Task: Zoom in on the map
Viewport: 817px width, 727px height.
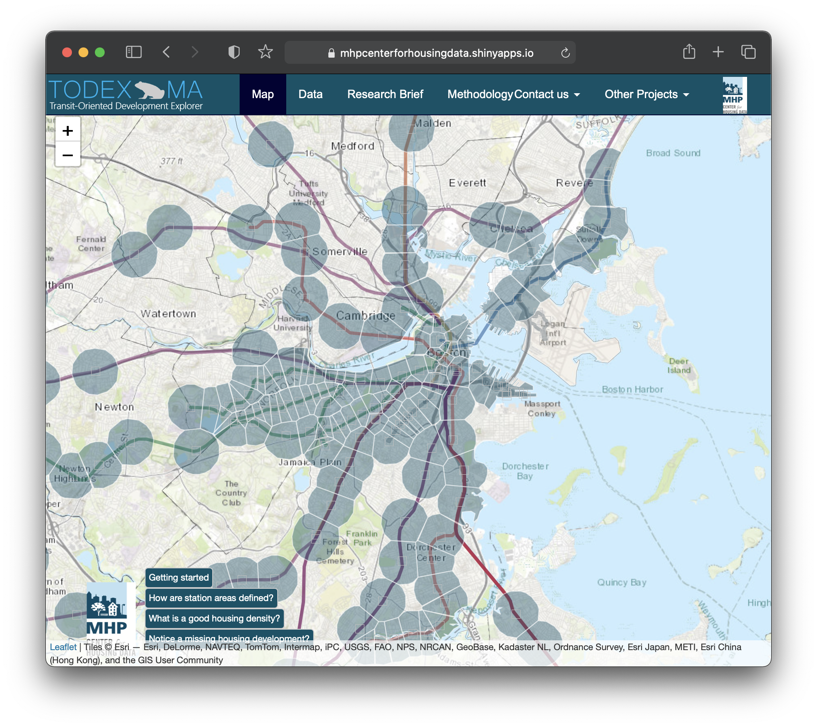Action: point(68,131)
